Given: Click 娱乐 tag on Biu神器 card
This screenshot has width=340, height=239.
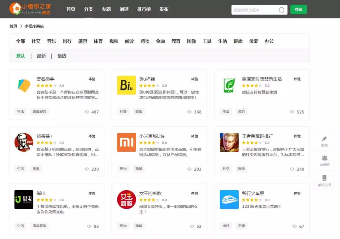Looking at the screenshot, I should point(139,111).
